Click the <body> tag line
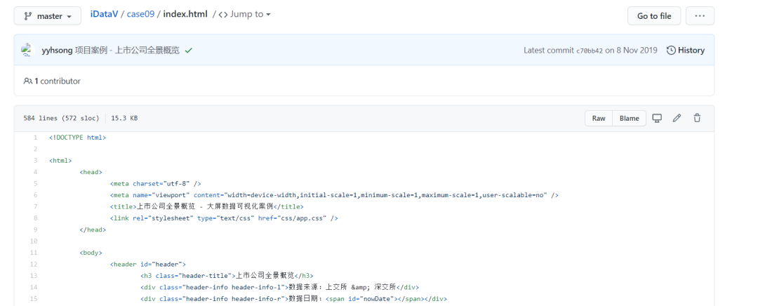 click(91, 253)
